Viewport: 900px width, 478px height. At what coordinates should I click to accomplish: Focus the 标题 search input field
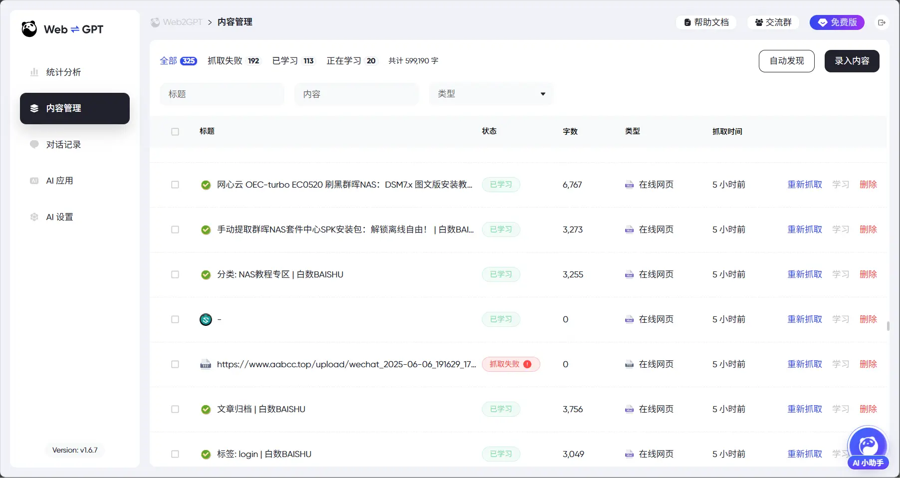[x=222, y=94]
